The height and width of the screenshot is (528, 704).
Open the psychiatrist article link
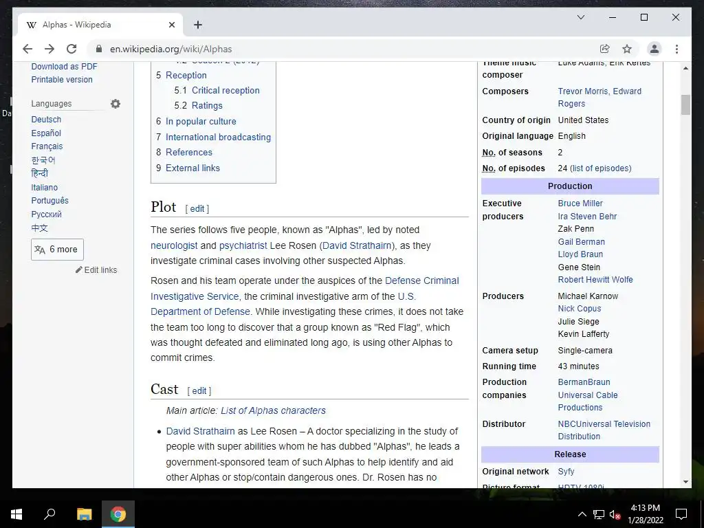click(243, 245)
